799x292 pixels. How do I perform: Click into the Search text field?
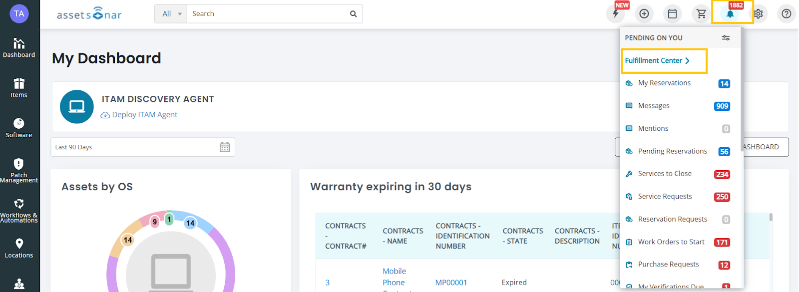[x=267, y=14]
